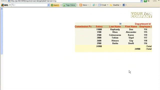Click first name Shelli

coord(131,43)
